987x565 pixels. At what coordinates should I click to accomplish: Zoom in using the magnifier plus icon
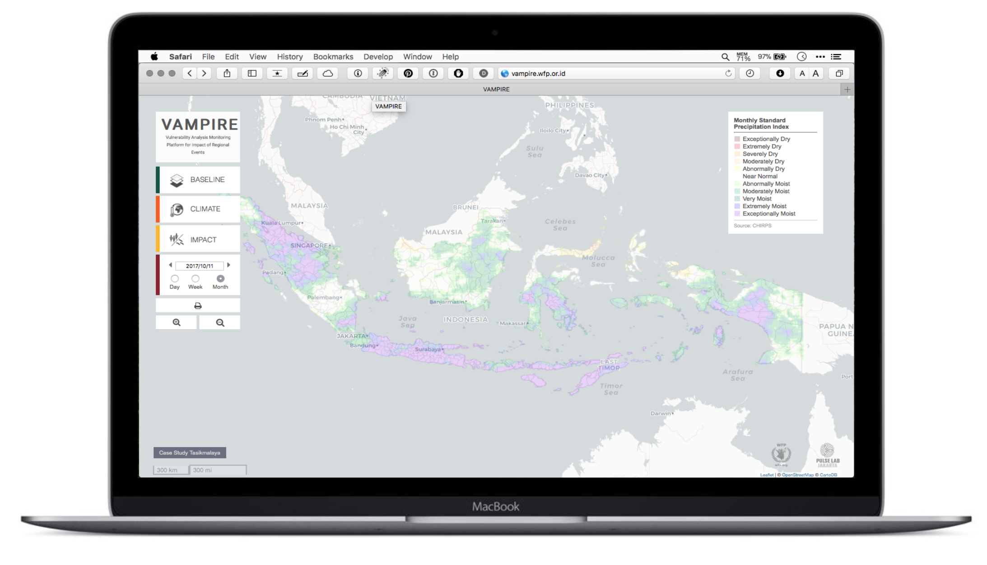point(177,322)
